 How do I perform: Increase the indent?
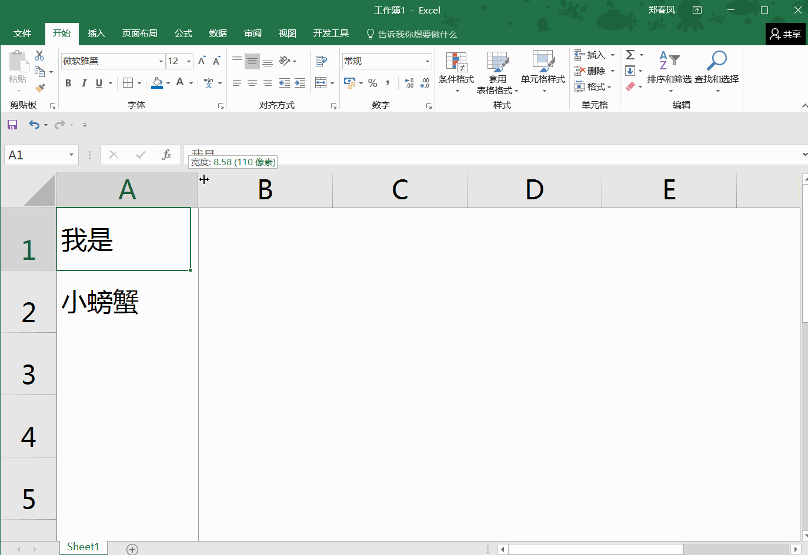(x=300, y=83)
